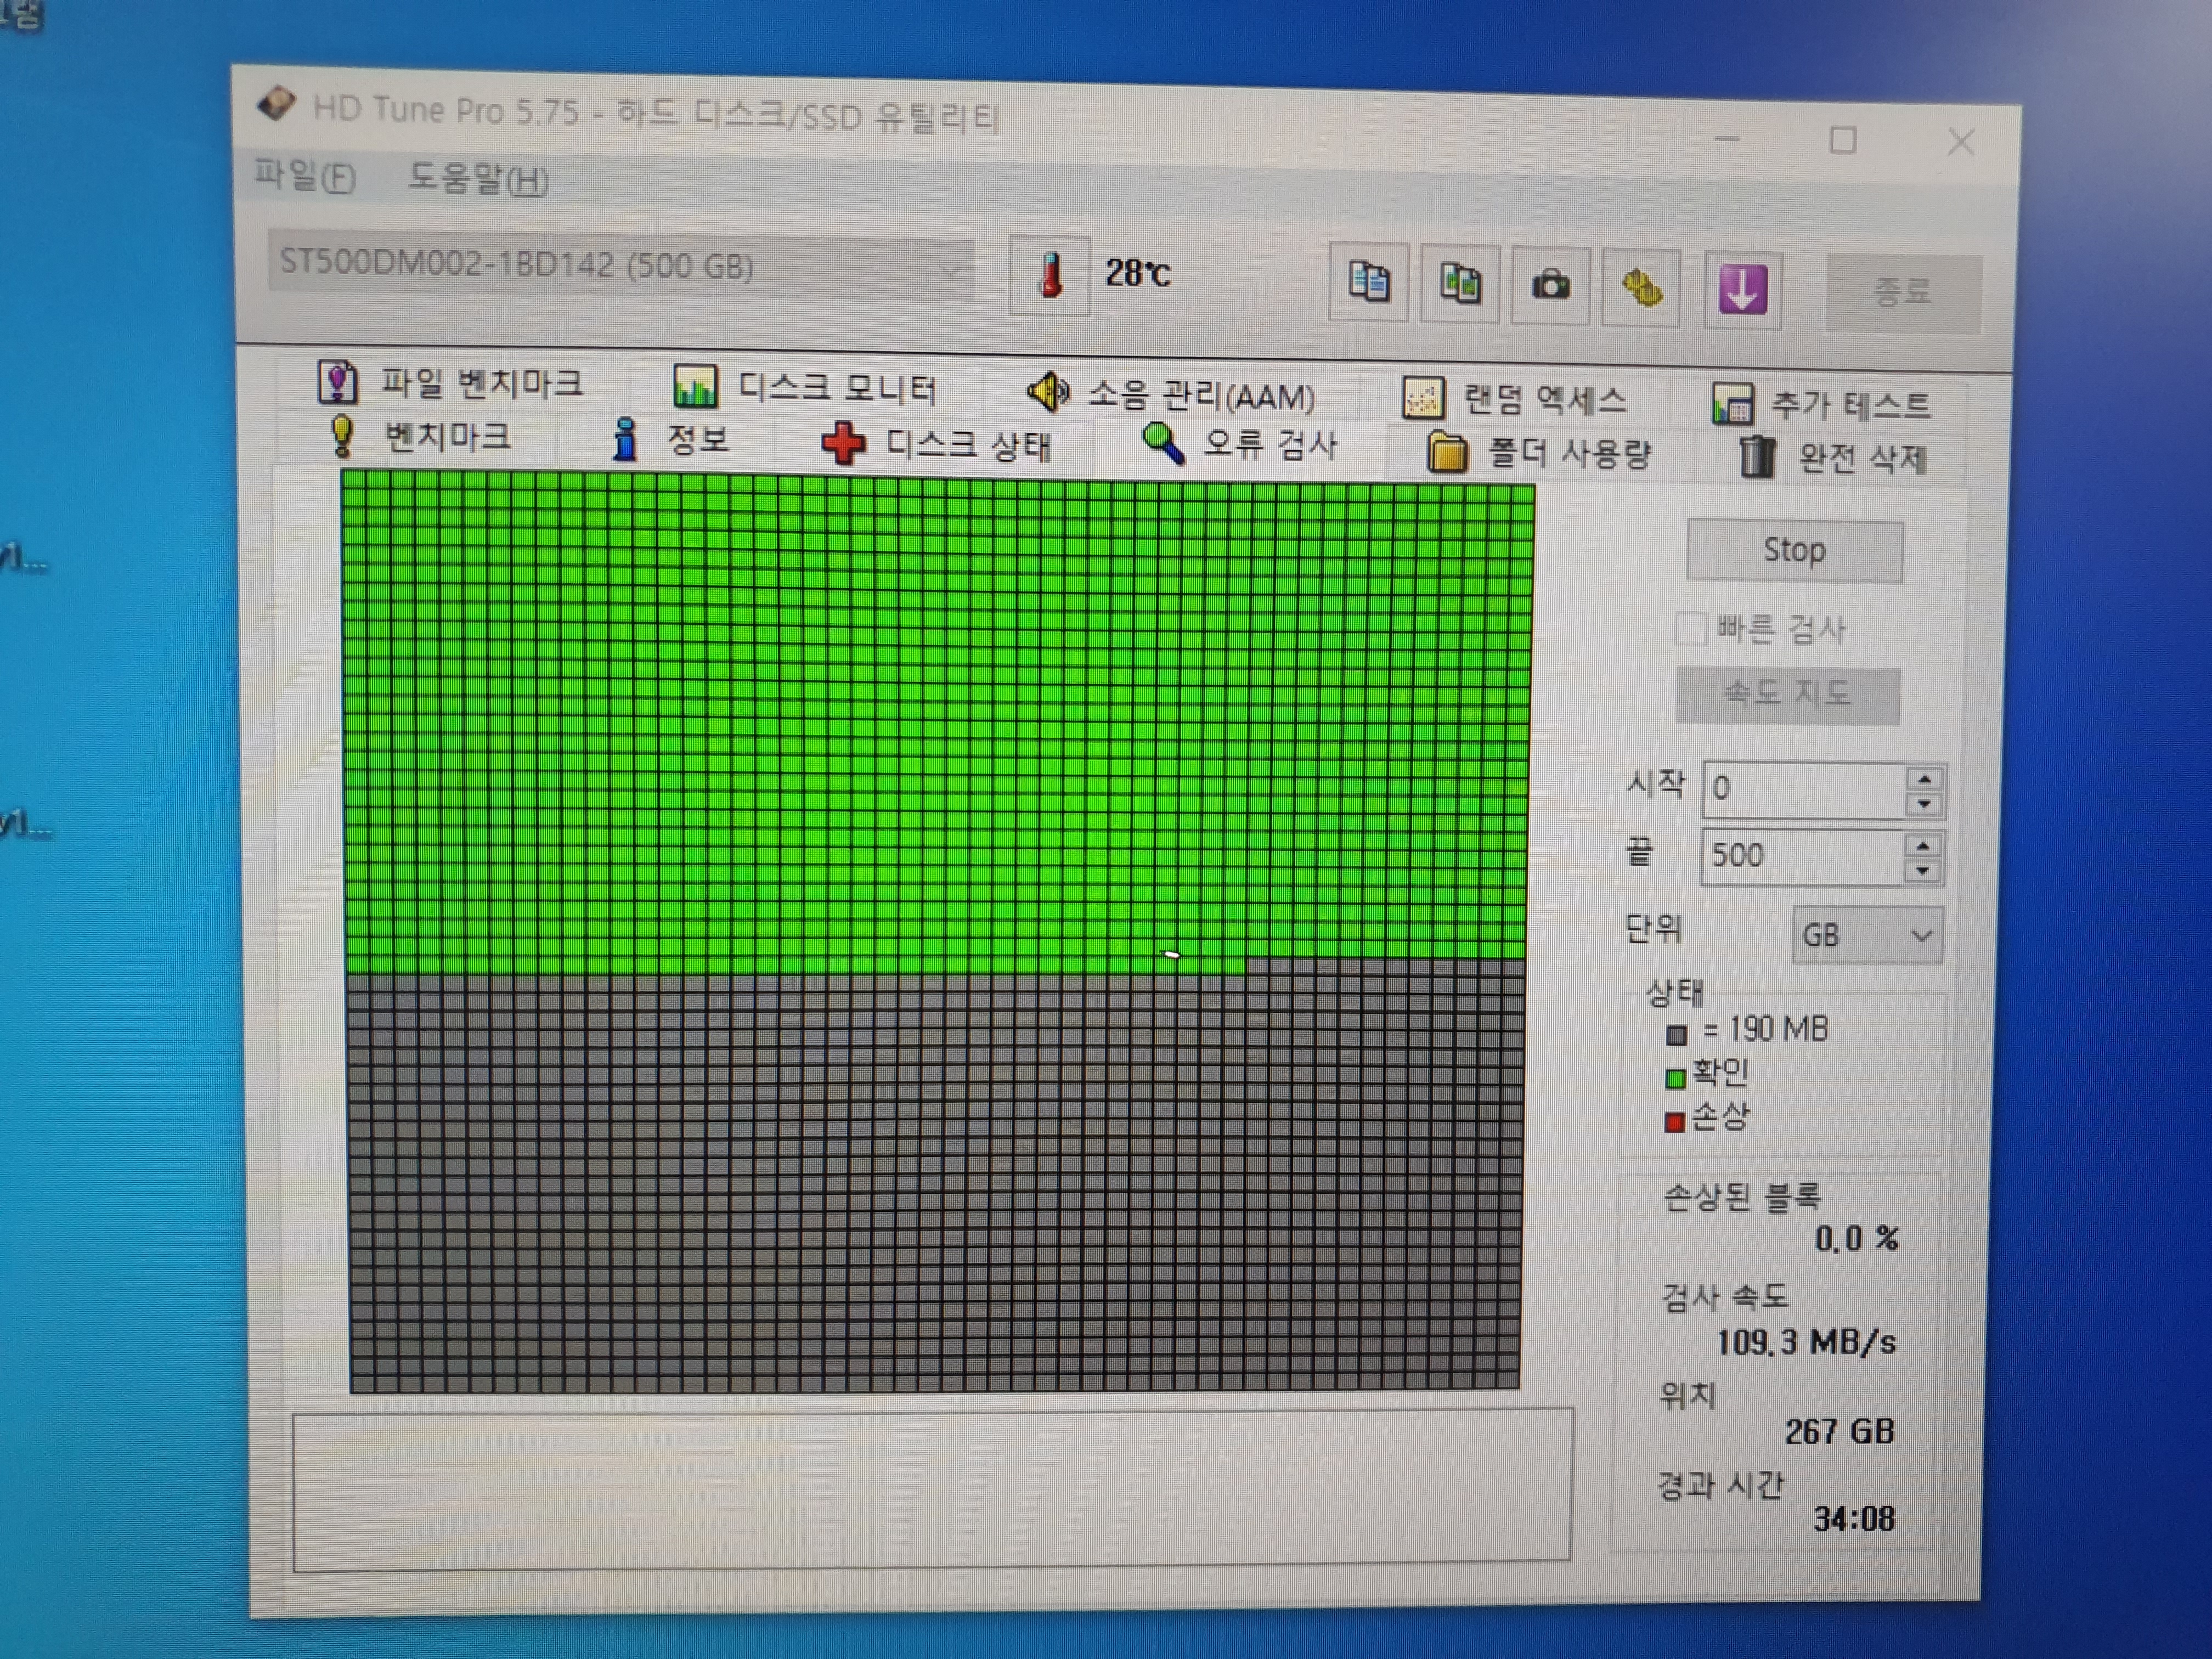This screenshot has height=1659, width=2212.
Task: Maximize the HD Tune Pro window
Action: coord(1843,140)
